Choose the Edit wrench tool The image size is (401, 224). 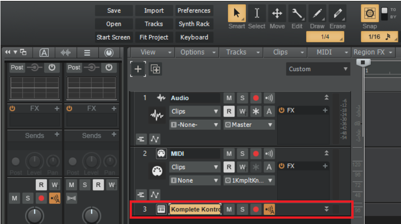pos(297,14)
